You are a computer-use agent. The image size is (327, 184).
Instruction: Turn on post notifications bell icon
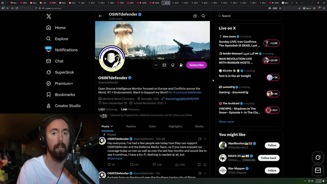[x=173, y=65]
